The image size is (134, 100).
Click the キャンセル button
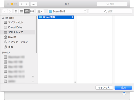pos(104,88)
